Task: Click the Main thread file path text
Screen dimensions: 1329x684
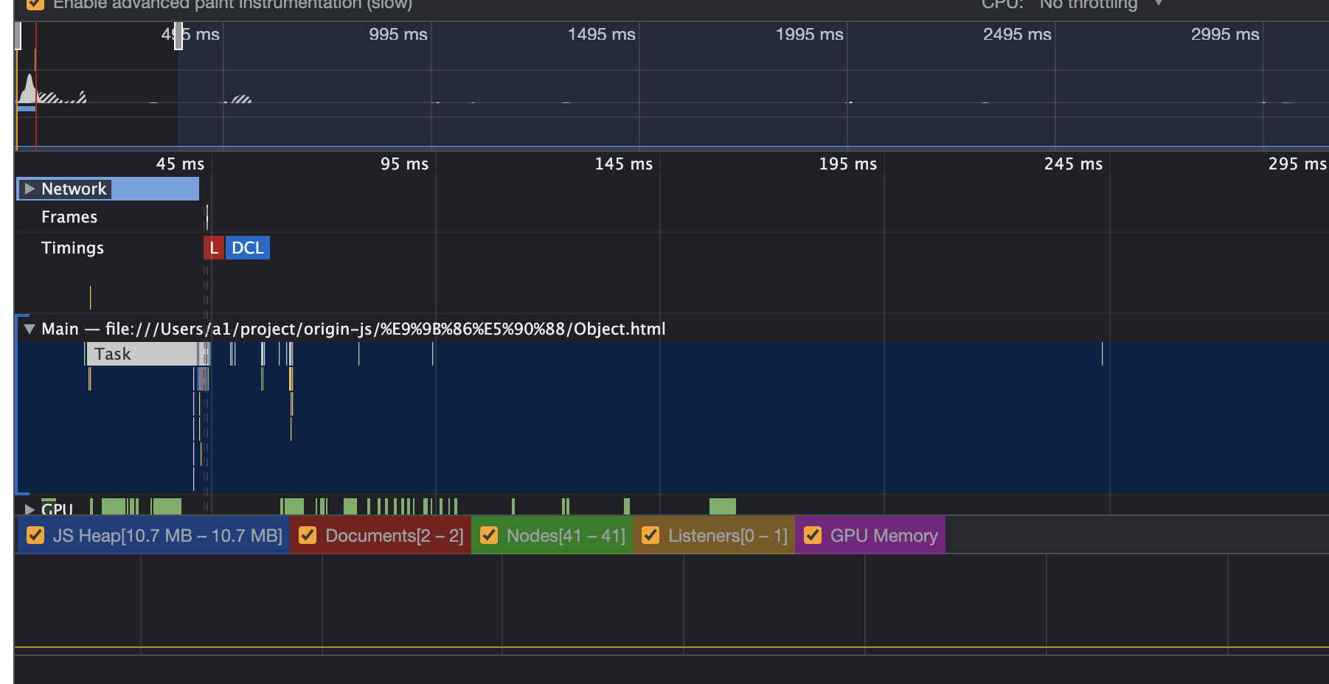Action: [385, 329]
